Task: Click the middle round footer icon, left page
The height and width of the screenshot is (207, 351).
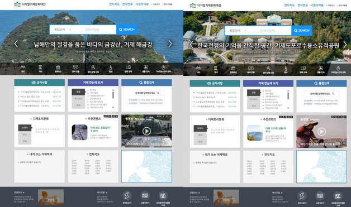Action: [x=145, y=196]
